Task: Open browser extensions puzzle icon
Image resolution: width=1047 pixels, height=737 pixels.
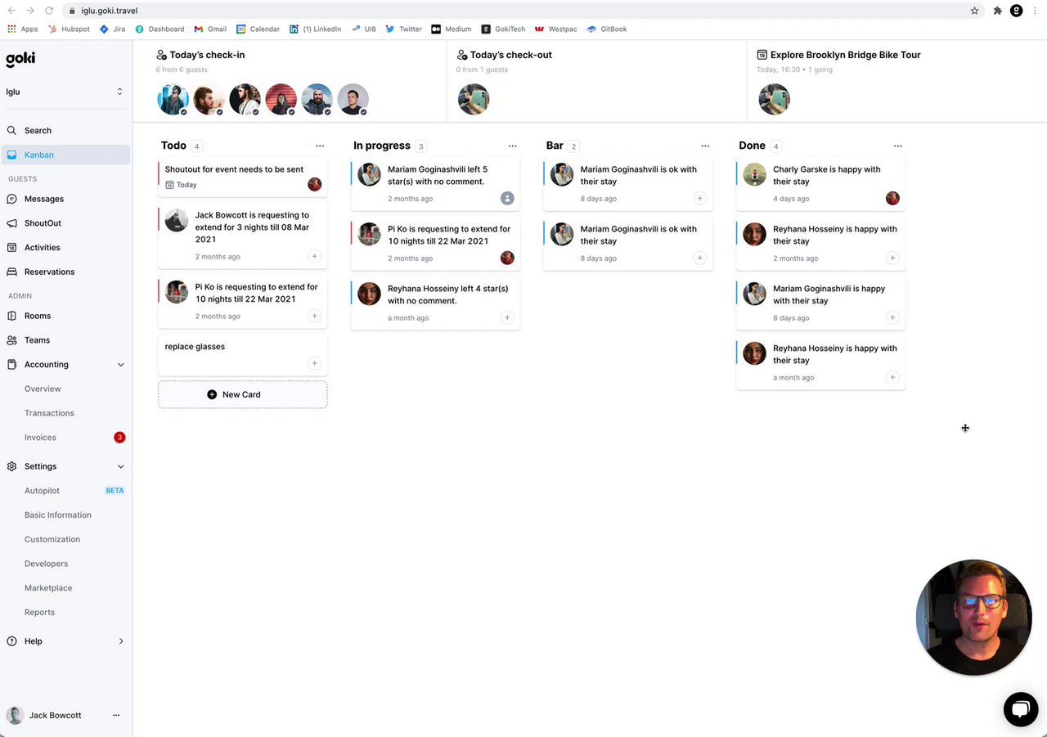Action: [997, 11]
